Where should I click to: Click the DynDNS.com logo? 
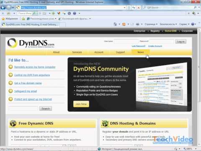tap(31, 43)
